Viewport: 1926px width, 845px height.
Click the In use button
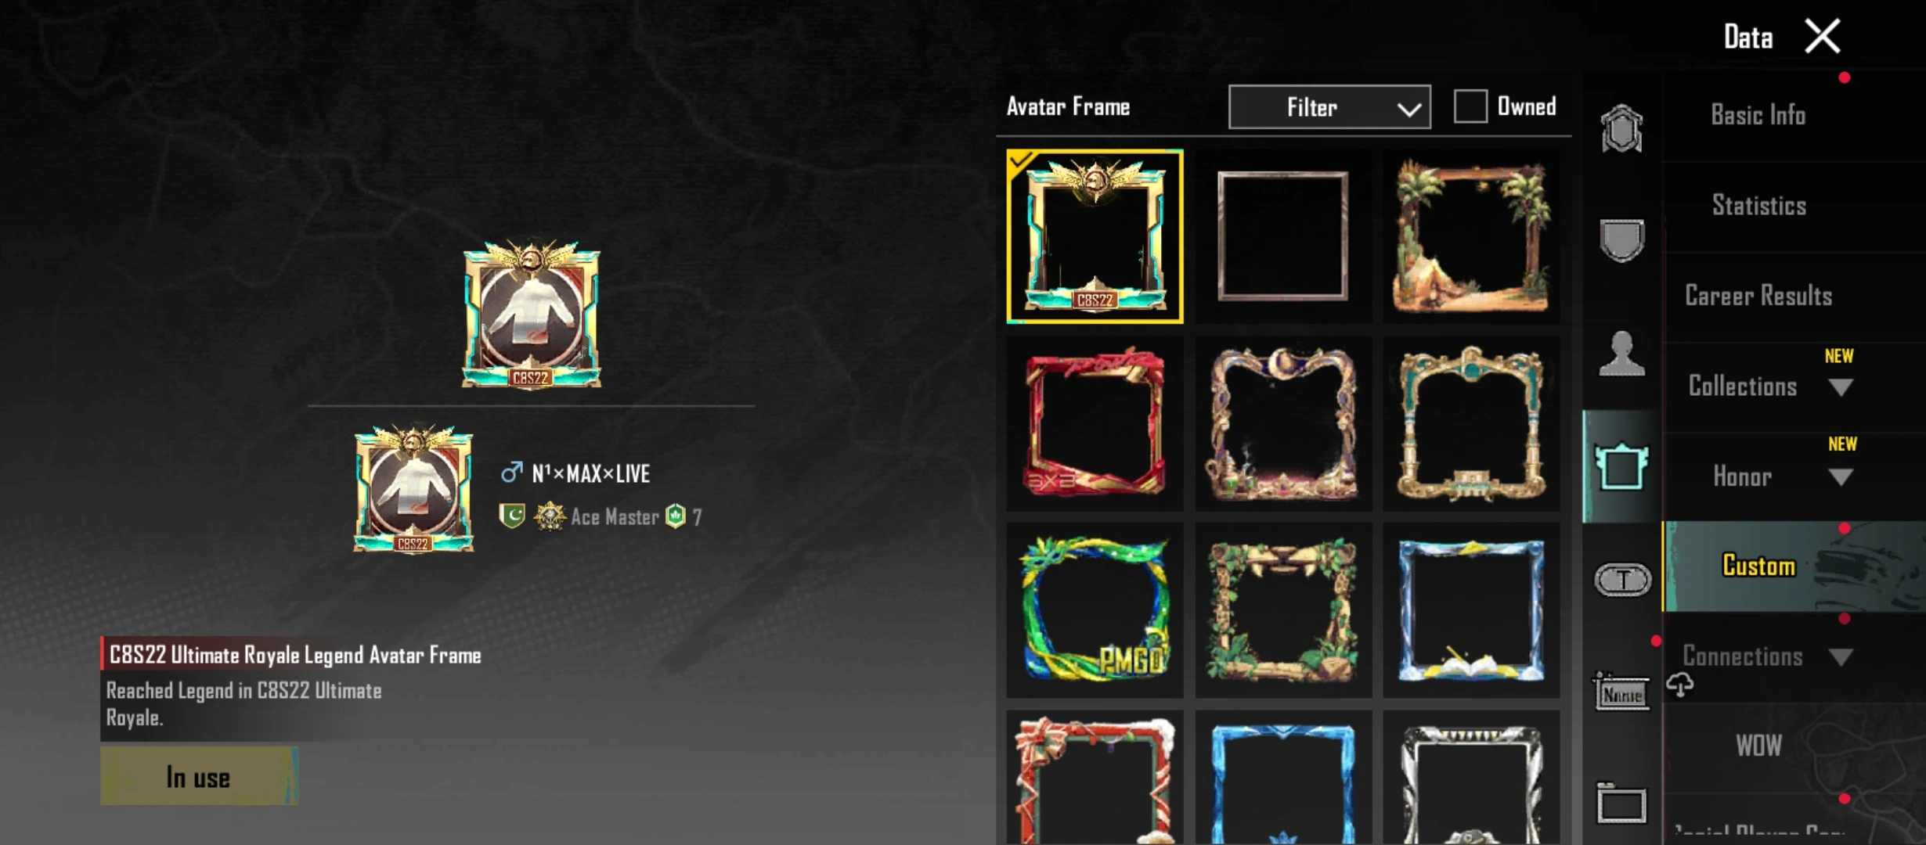[199, 776]
